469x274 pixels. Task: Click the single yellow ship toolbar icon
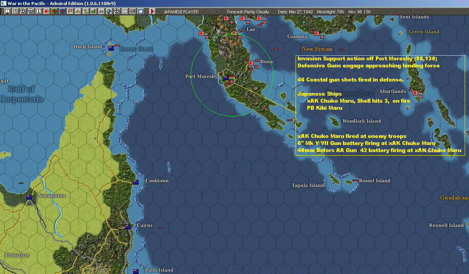pos(78,11)
